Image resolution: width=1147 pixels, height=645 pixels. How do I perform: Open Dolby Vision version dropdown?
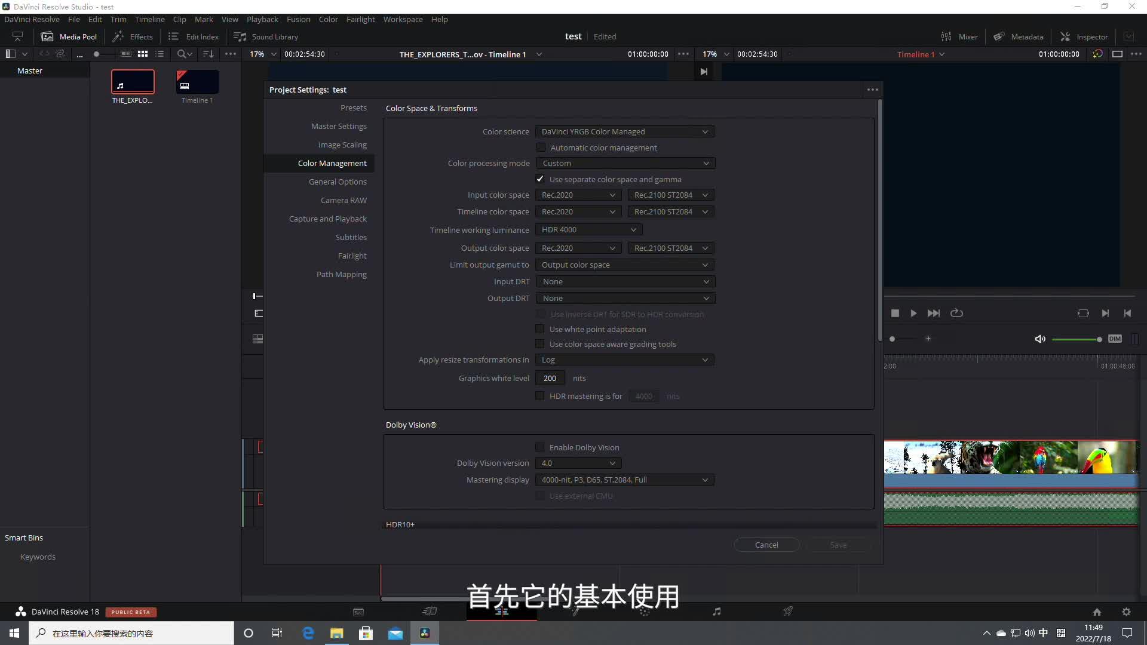click(578, 463)
